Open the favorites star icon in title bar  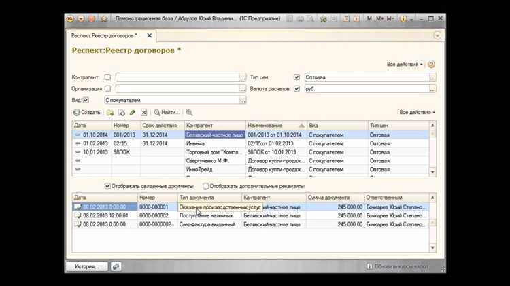(x=104, y=19)
